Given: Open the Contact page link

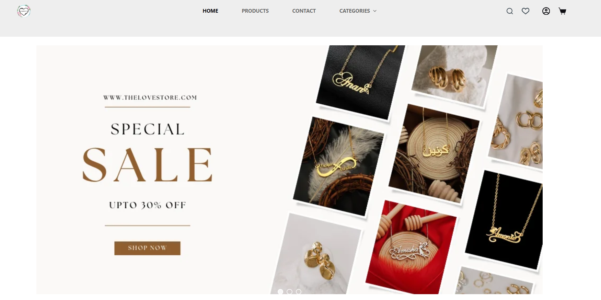Looking at the screenshot, I should [304, 11].
